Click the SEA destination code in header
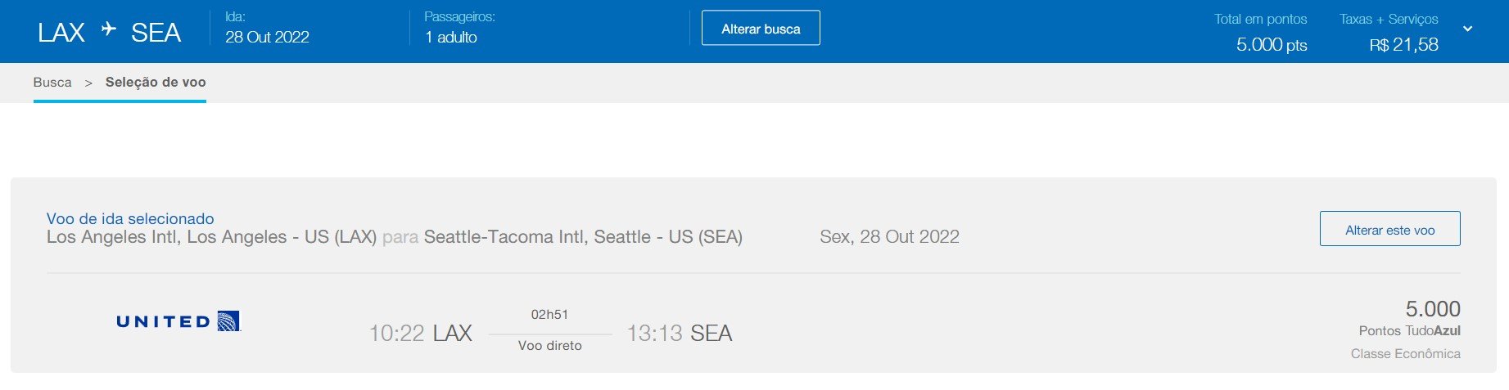This screenshot has height=390, width=1509. [x=156, y=33]
